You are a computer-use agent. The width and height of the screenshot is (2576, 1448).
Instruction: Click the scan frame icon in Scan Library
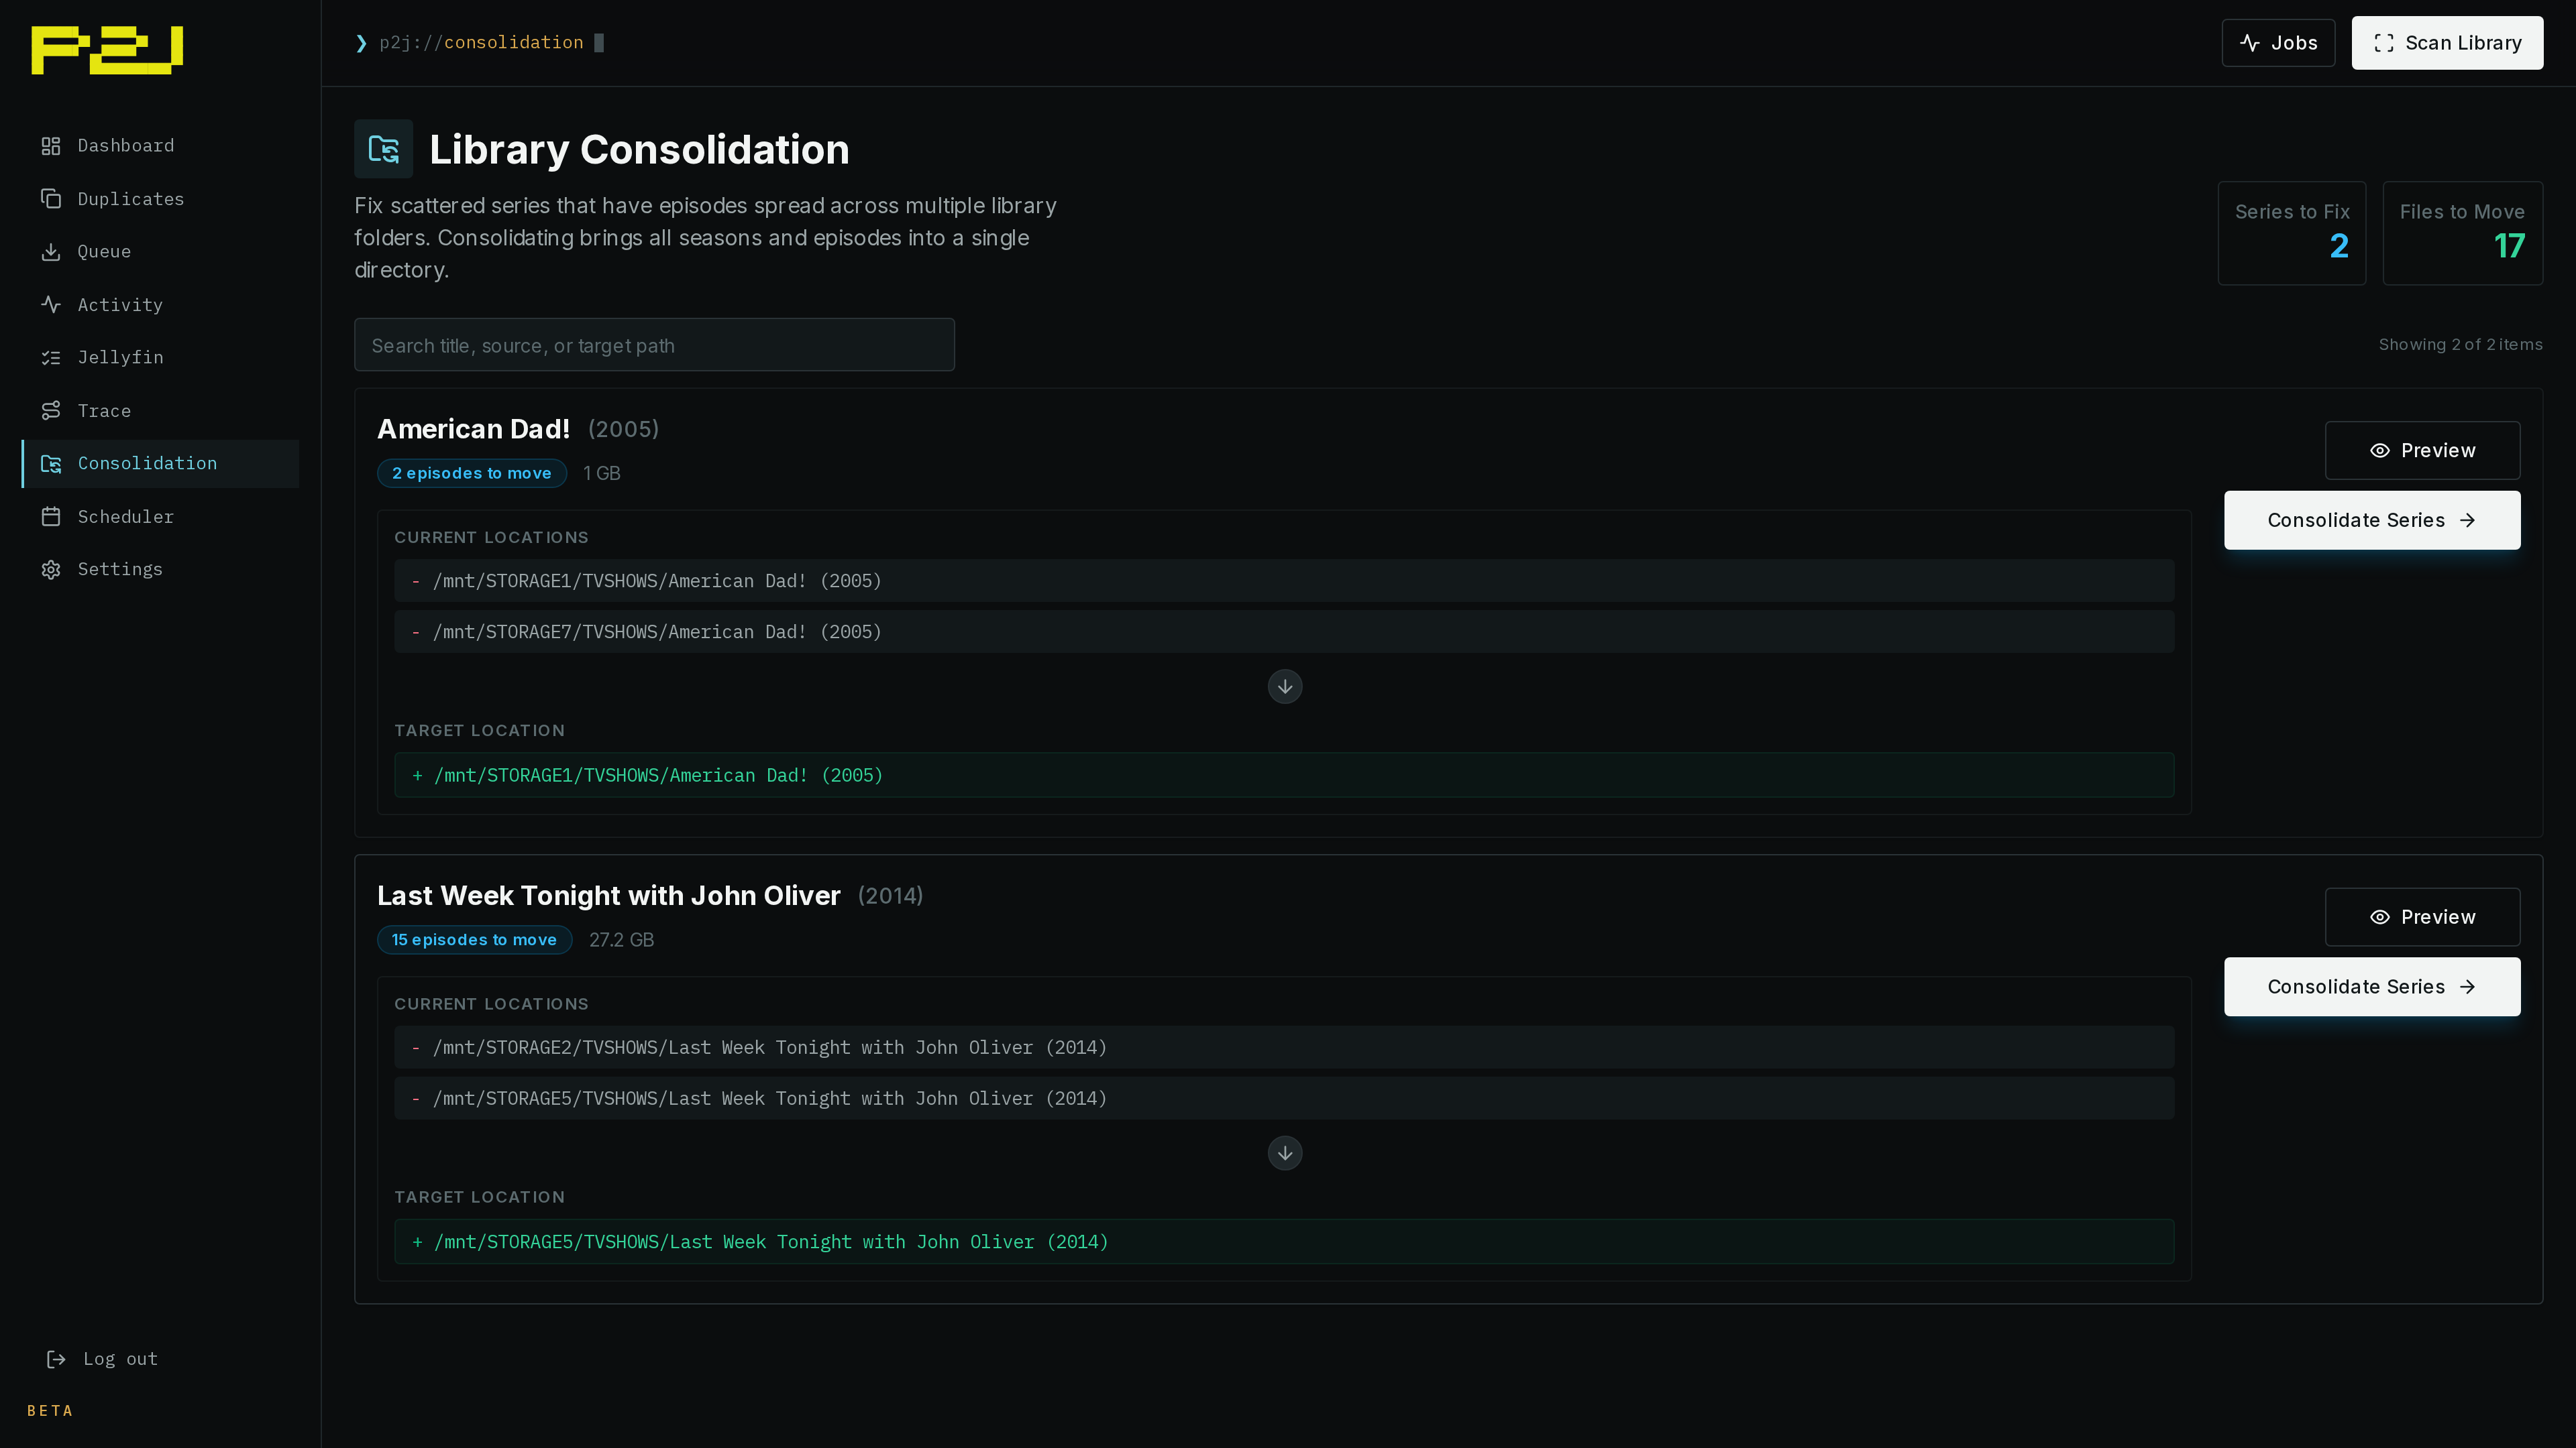2384,43
